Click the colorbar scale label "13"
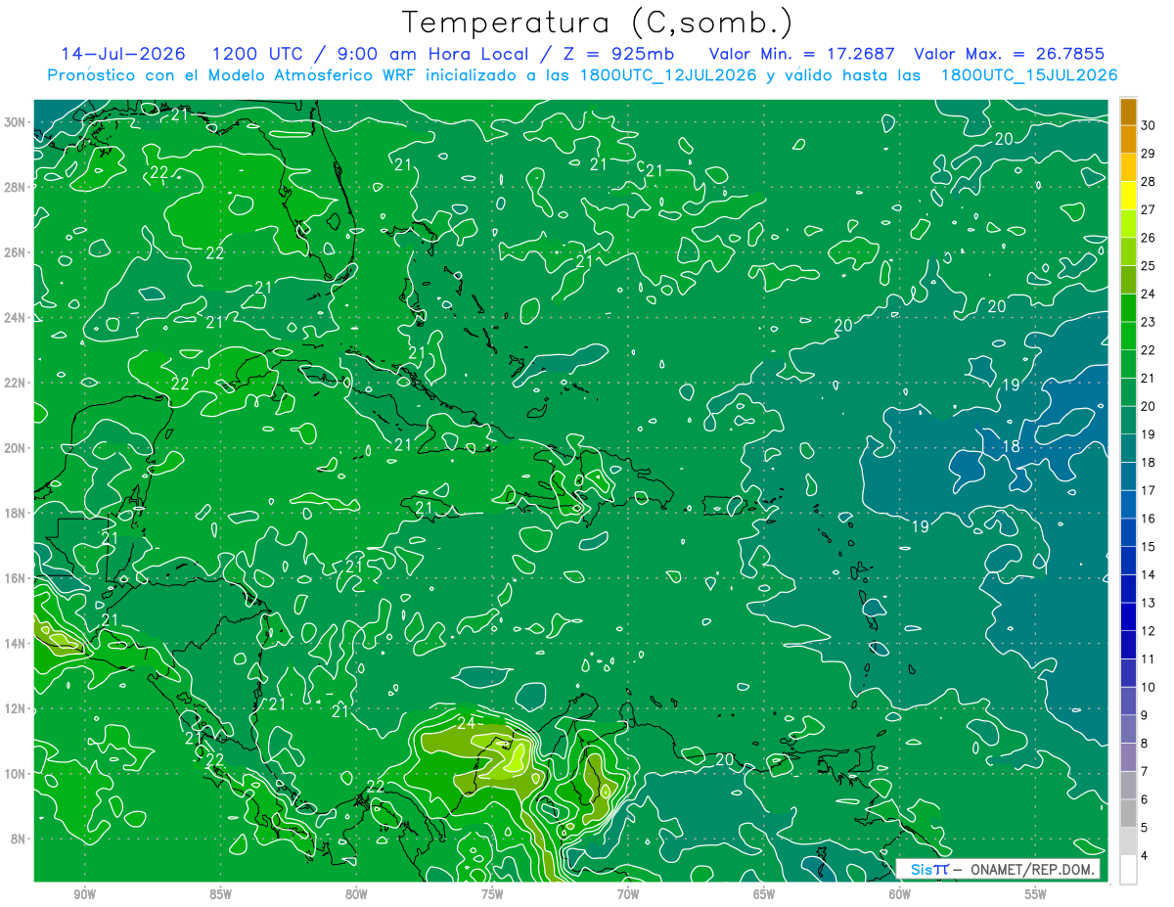This screenshot has width=1174, height=907. click(1149, 603)
